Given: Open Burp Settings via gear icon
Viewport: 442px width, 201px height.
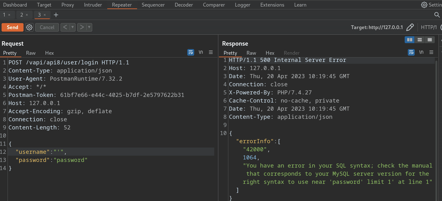Looking at the screenshot, I should coord(424,5).
